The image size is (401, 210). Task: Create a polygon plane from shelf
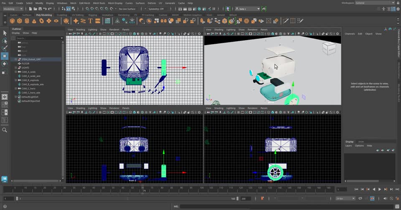pyautogui.click(x=49, y=21)
